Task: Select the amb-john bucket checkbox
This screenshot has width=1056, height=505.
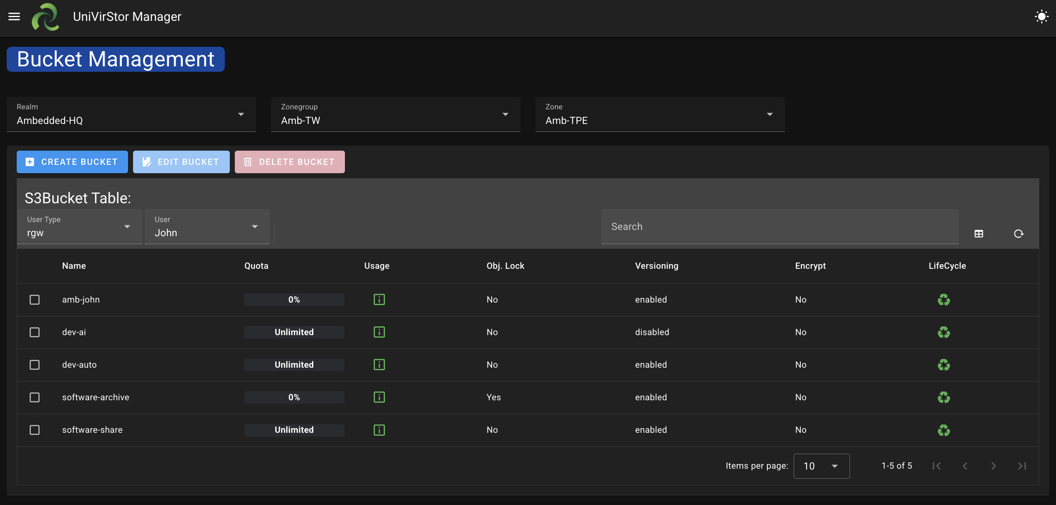Action: (35, 300)
